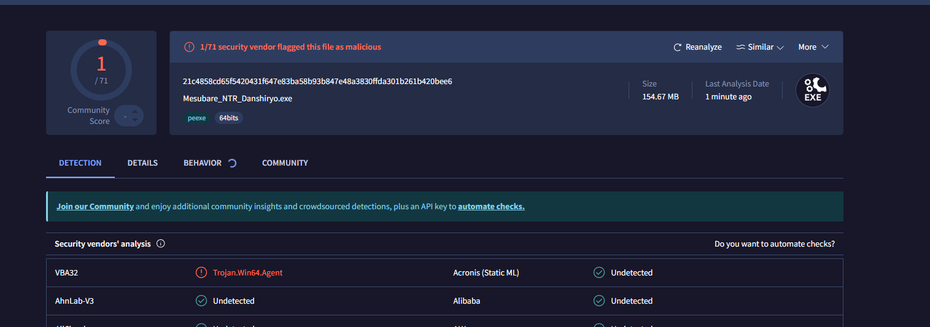The height and width of the screenshot is (327, 930).
Task: Click the info icon beside Security vendors' analysis
Action: (x=161, y=244)
